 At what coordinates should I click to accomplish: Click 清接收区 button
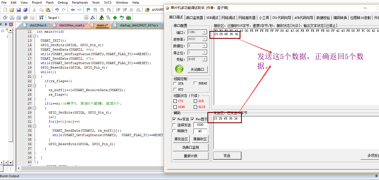pyautogui.click(x=200, y=139)
